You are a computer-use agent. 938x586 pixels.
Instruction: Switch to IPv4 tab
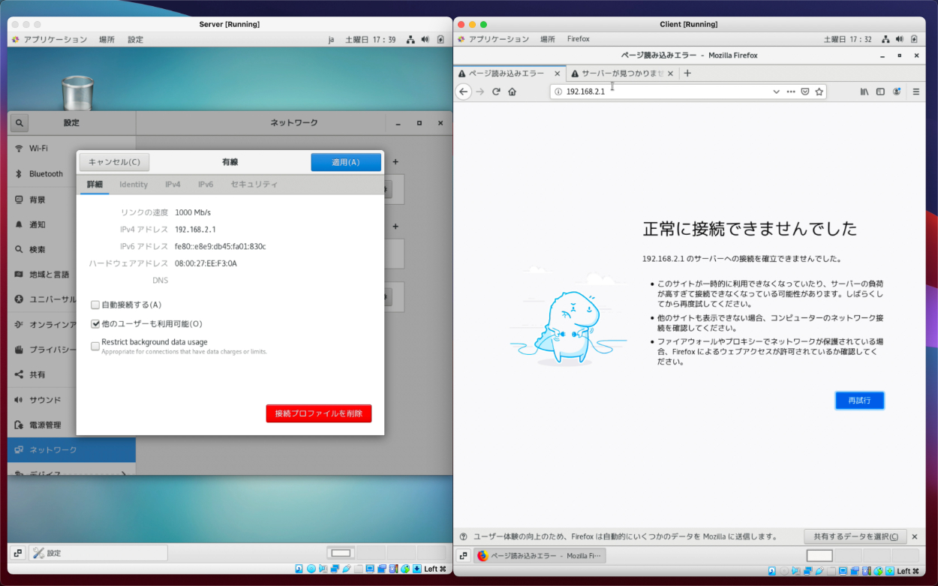coord(173,185)
